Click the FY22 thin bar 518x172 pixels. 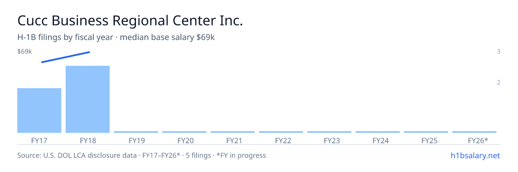click(281, 132)
